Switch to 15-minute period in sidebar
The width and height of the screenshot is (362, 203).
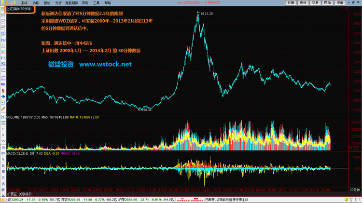coord(3,141)
